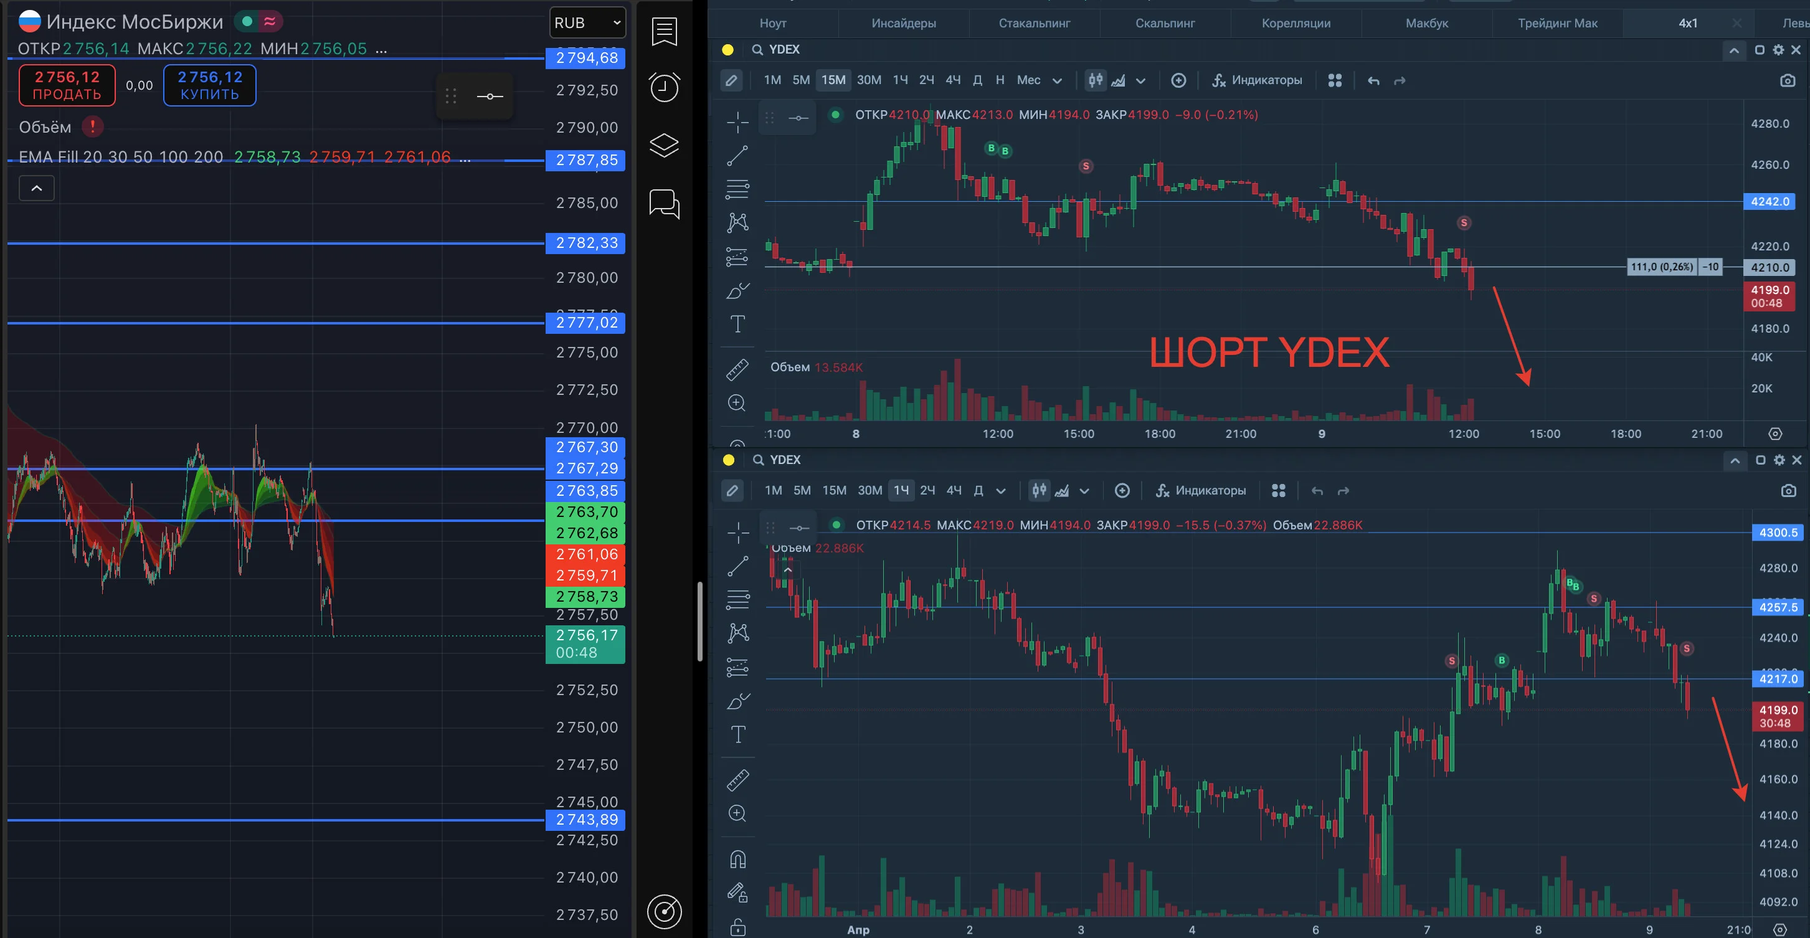Click YDEX ticker search in bottom panel
1810x938 pixels.
click(x=777, y=460)
